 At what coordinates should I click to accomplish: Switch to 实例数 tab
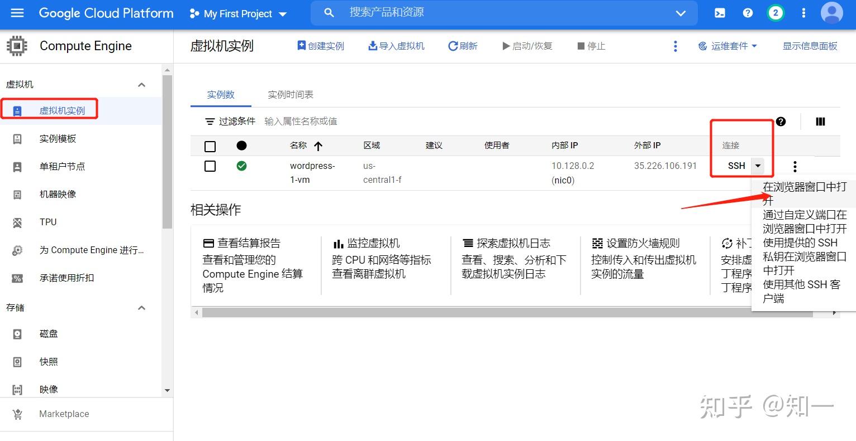coord(221,95)
